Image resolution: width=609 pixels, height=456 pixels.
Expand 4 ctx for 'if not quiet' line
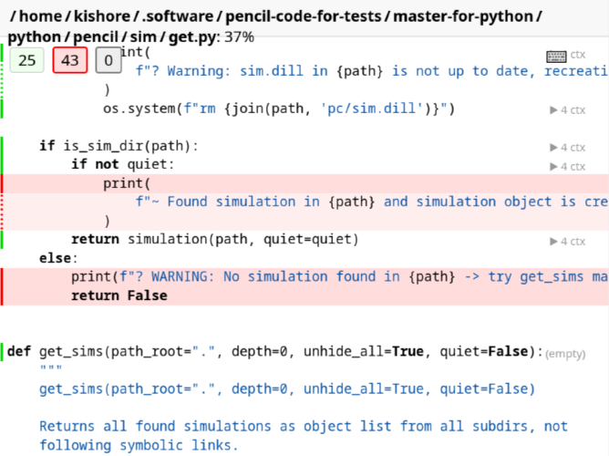click(x=567, y=166)
